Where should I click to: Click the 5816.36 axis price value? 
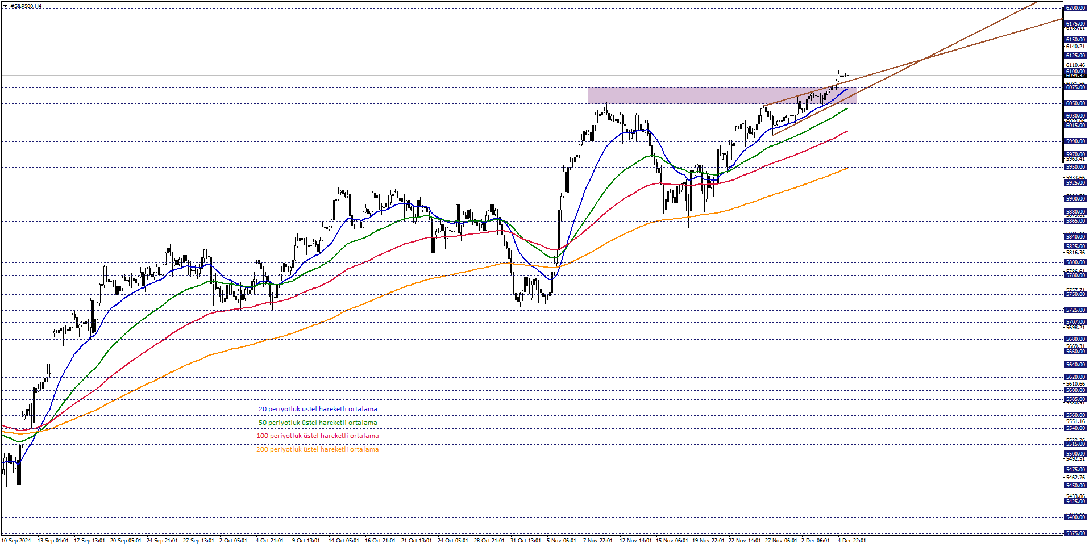click(1075, 253)
